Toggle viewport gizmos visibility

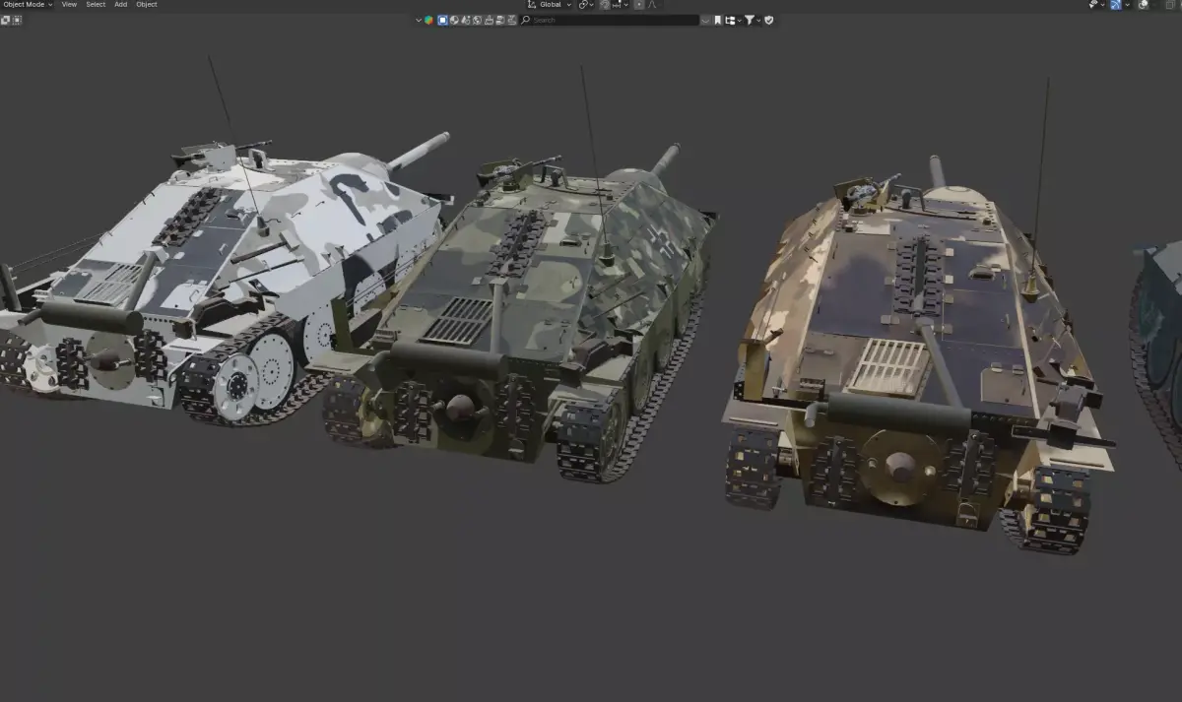coord(1093,4)
